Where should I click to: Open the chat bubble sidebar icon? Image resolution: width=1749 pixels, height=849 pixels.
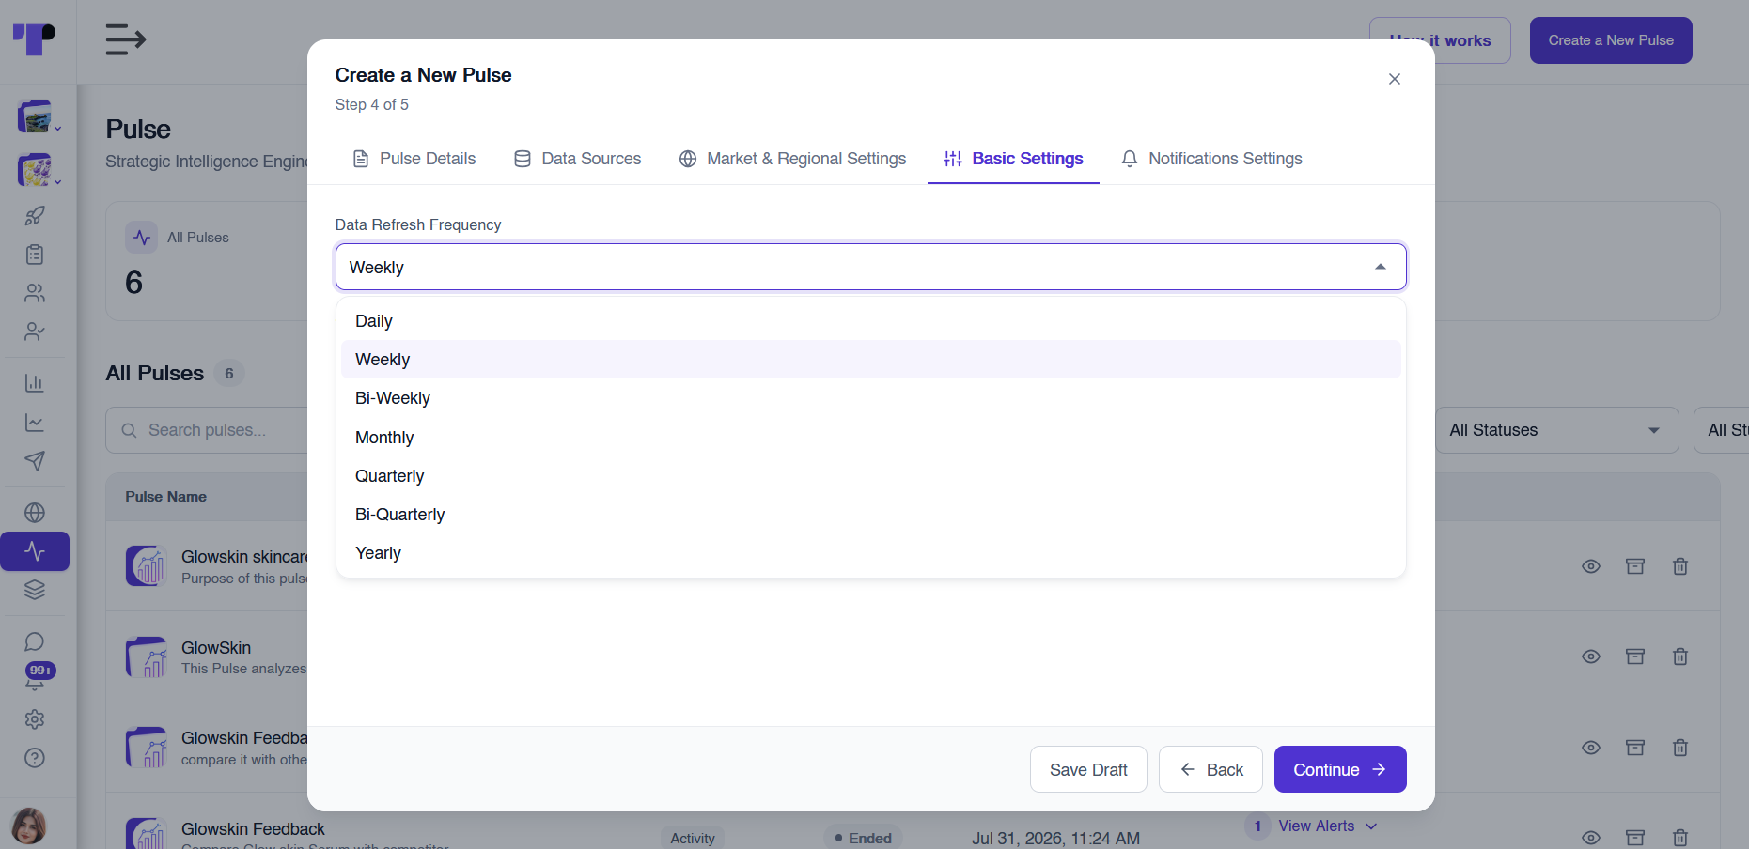35,641
